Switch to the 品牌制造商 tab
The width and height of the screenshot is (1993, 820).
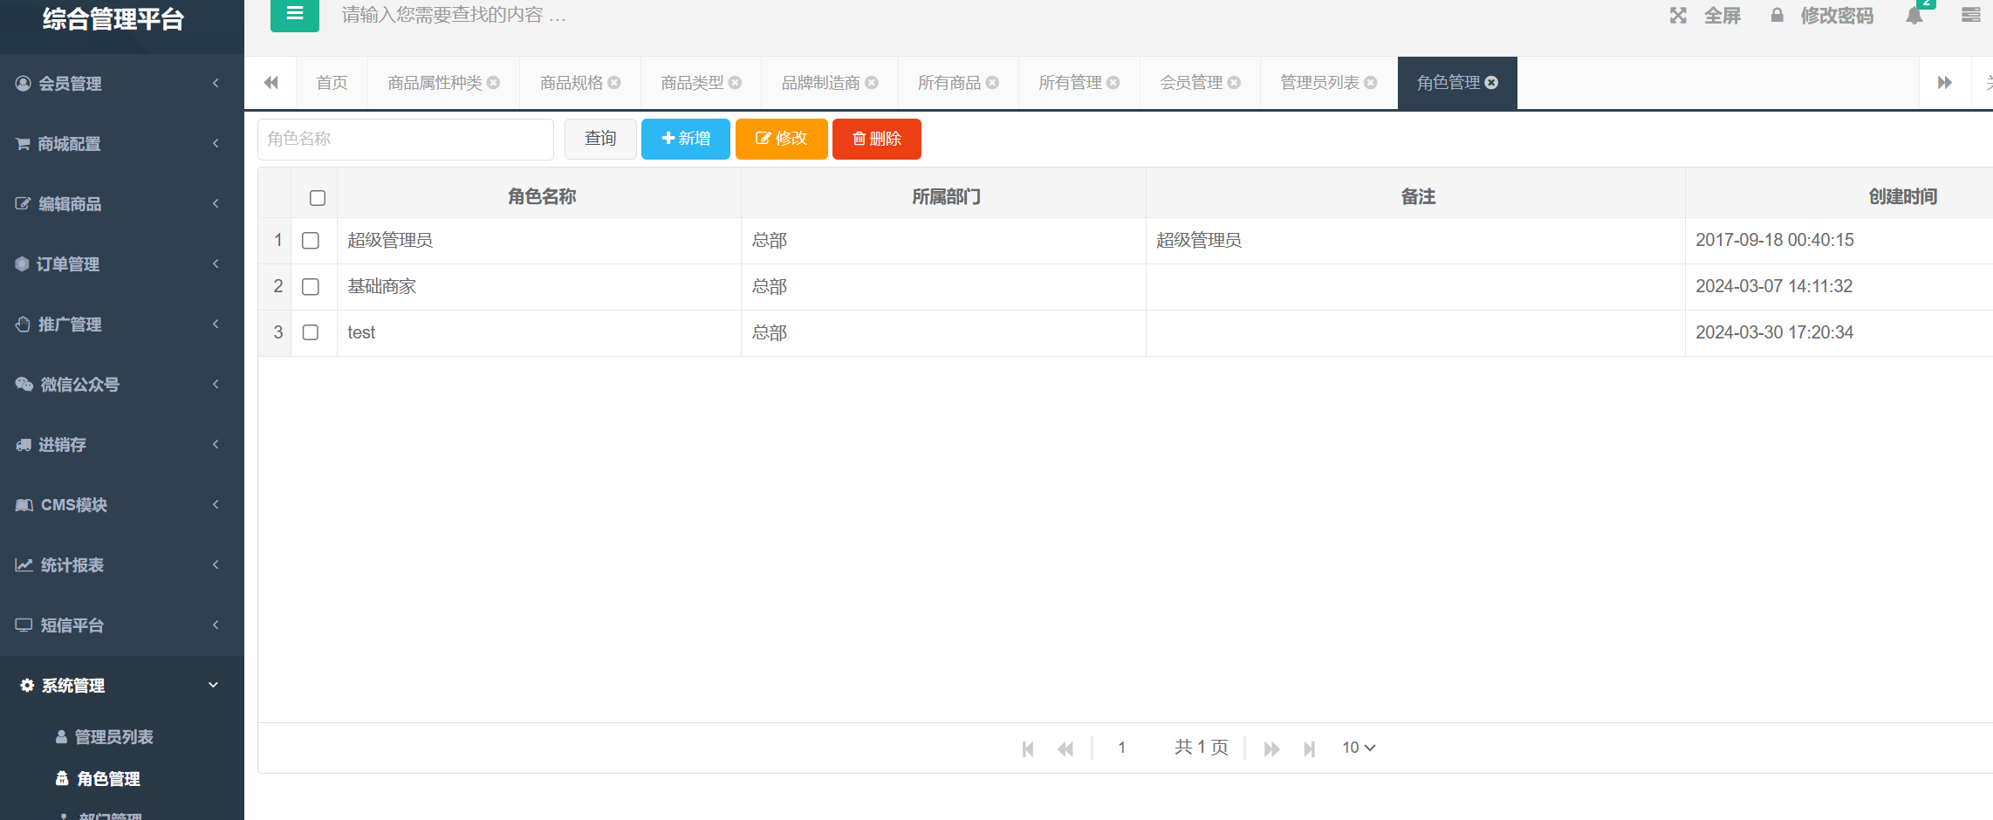click(x=820, y=83)
